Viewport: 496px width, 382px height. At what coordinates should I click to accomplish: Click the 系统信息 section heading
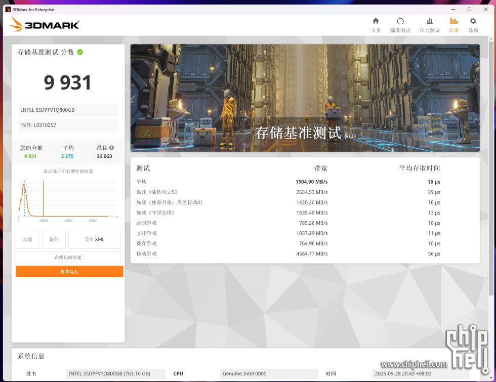pos(31,356)
